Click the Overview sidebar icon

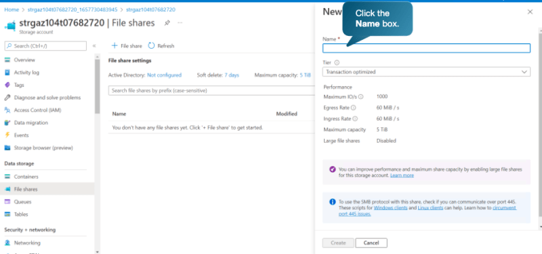(x=7, y=60)
